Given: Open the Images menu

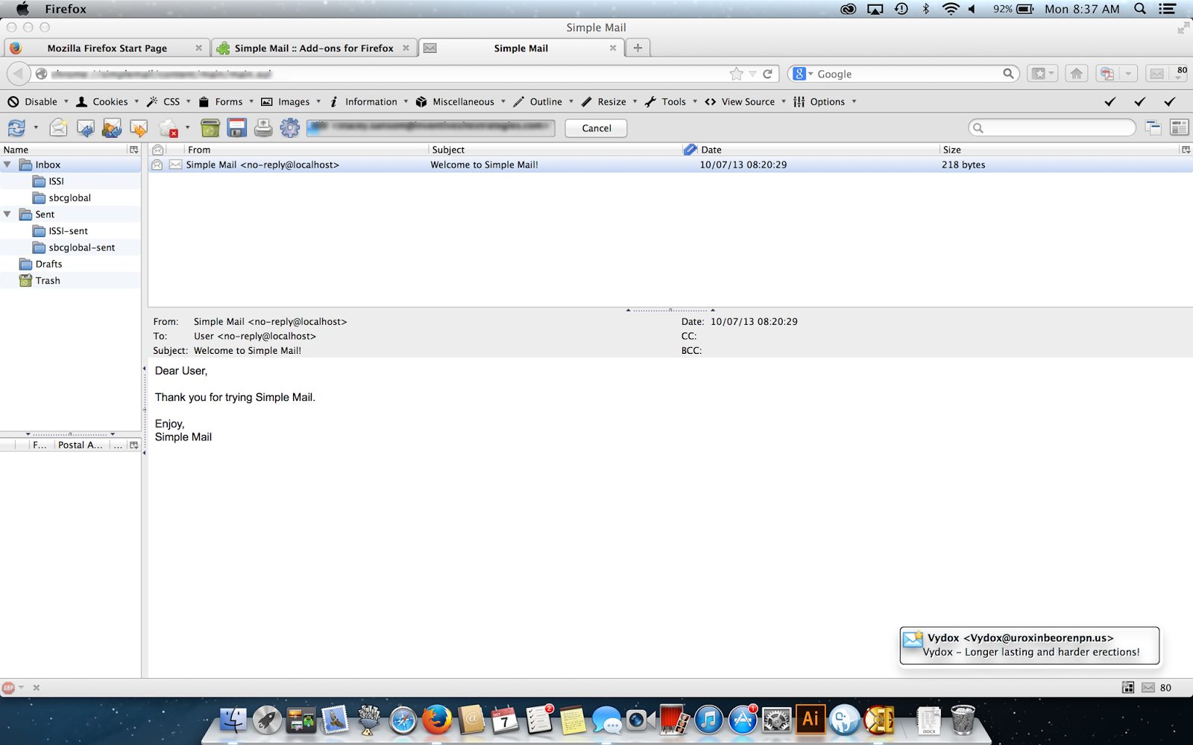Looking at the screenshot, I should click(x=291, y=102).
